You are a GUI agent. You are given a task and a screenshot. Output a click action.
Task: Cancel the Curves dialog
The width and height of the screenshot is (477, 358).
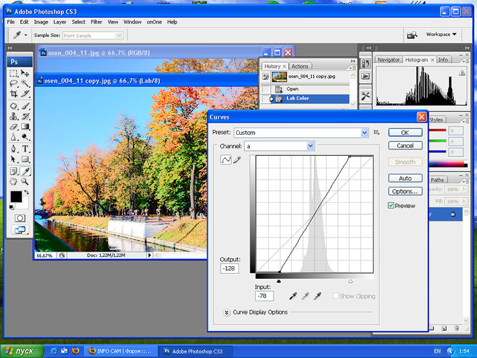tap(405, 146)
